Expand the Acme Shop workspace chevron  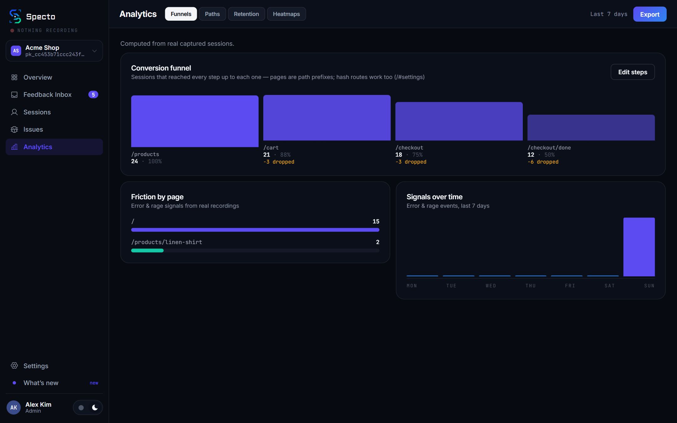coord(94,51)
